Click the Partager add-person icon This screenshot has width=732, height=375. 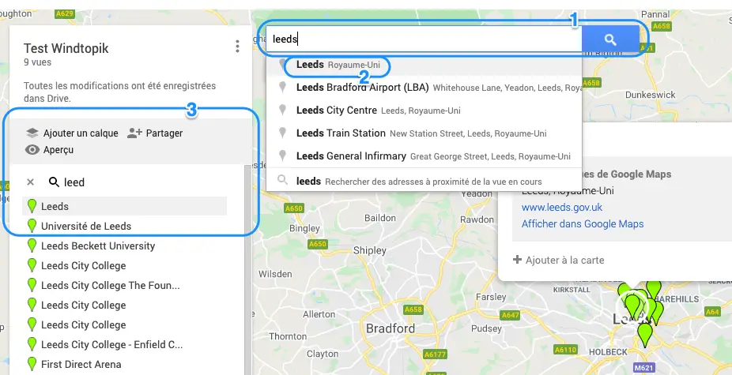pos(134,133)
